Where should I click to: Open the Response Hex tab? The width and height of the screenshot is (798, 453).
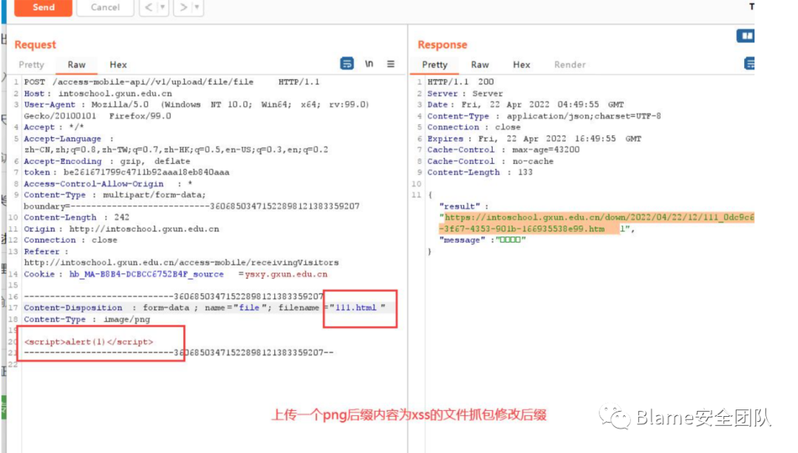coord(521,64)
